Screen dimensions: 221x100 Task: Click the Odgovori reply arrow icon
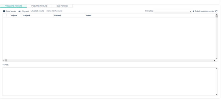(x=19, y=11)
